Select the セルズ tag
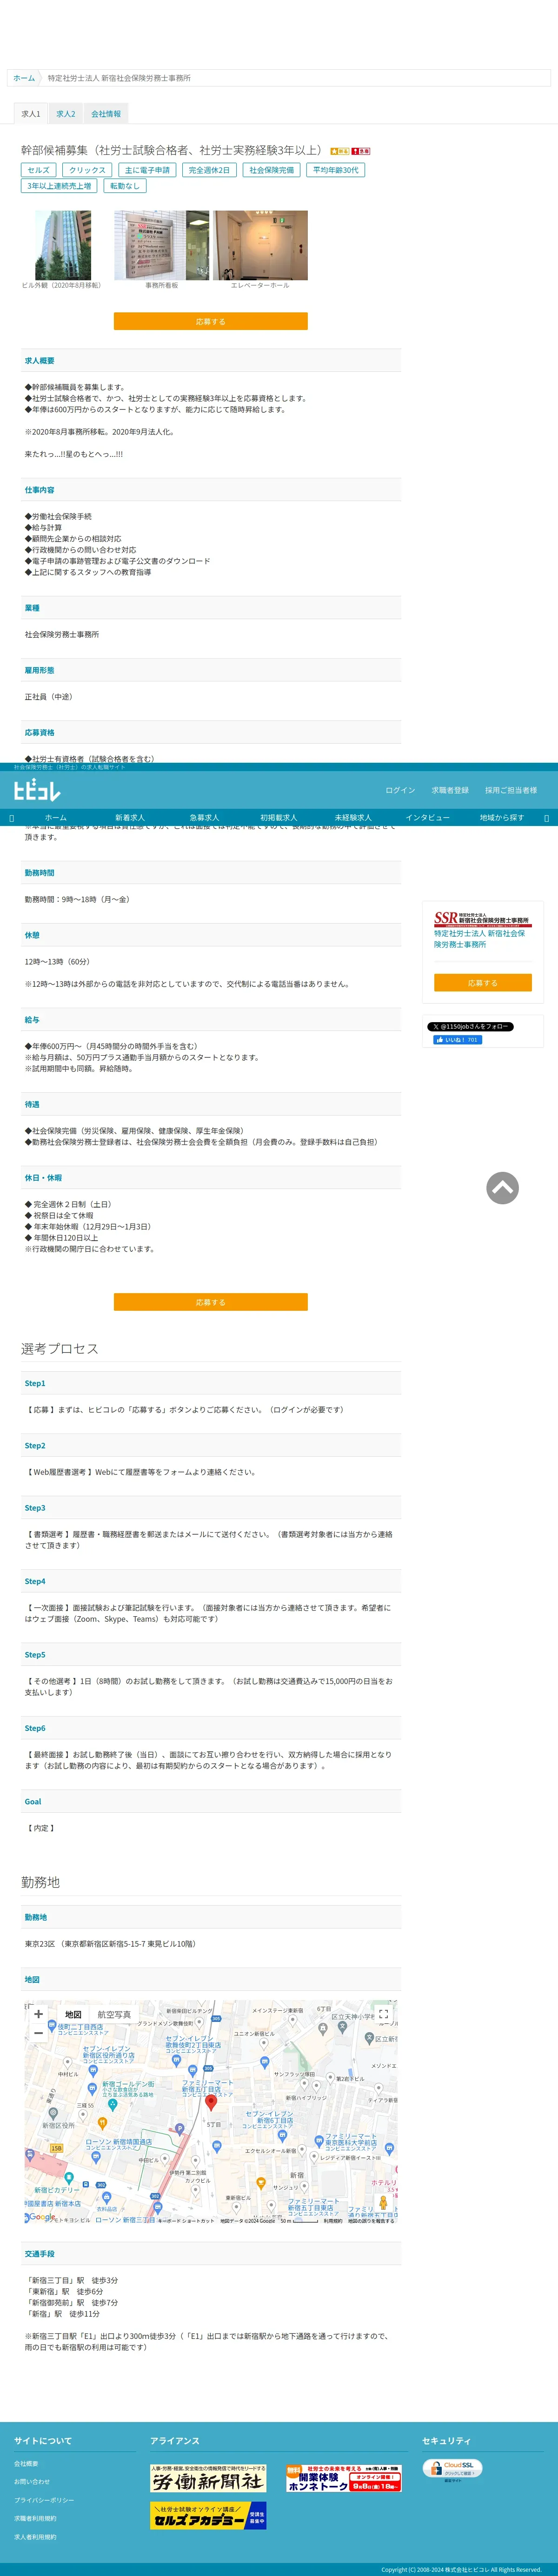The height and width of the screenshot is (2576, 558). 39,170
